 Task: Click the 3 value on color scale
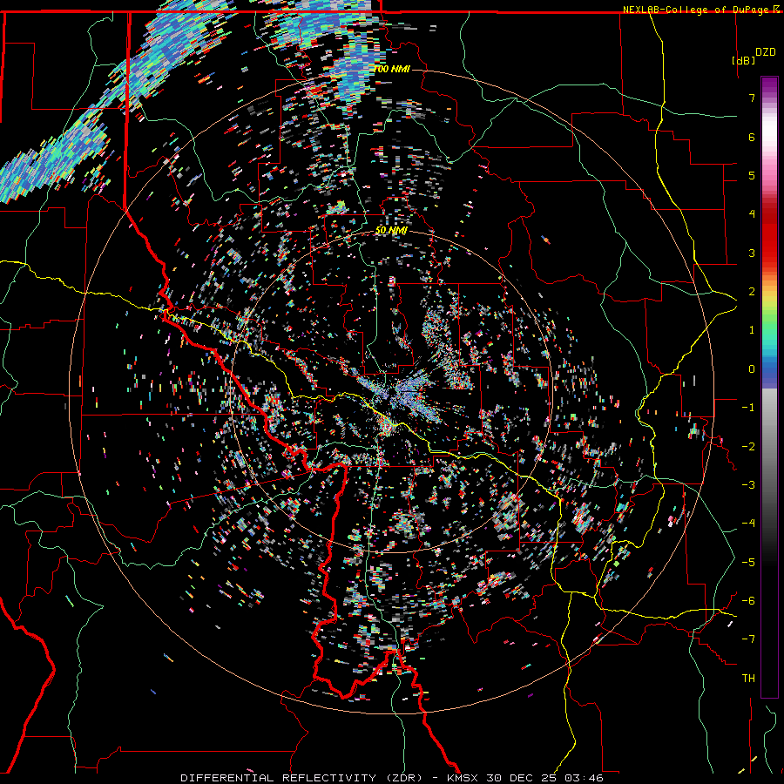[752, 253]
